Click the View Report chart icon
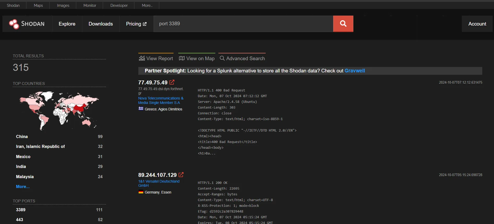The height and width of the screenshot is (224, 494). [x=142, y=58]
